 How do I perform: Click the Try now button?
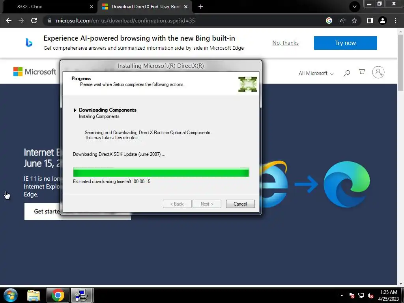(345, 43)
